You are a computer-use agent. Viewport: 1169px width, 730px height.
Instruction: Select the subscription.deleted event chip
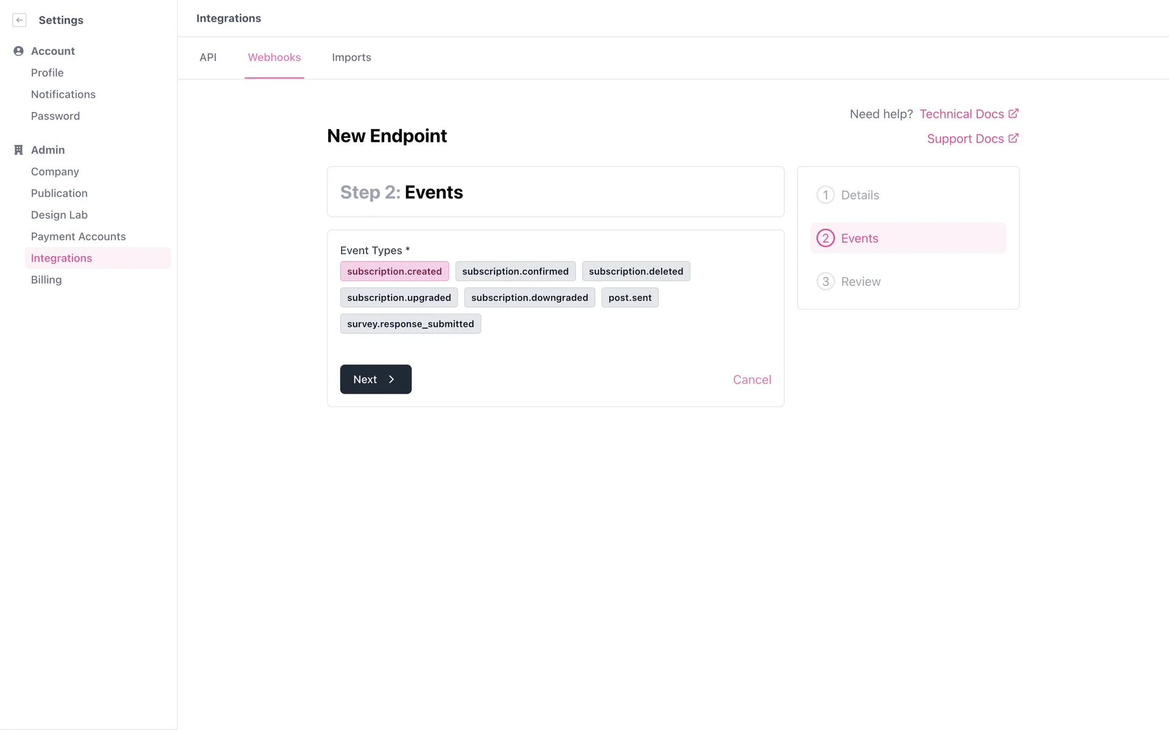click(x=636, y=271)
